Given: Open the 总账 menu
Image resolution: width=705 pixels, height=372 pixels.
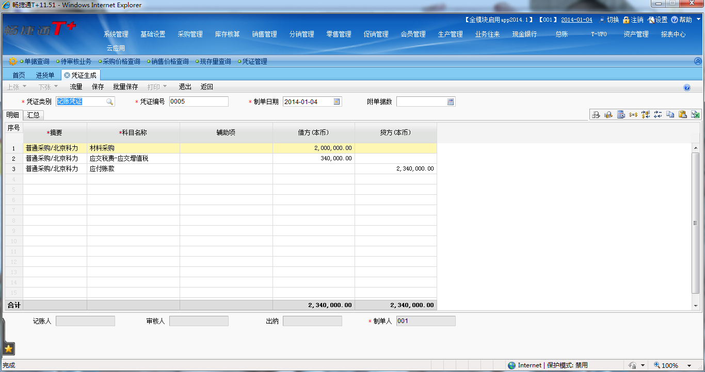Looking at the screenshot, I should click(x=562, y=35).
